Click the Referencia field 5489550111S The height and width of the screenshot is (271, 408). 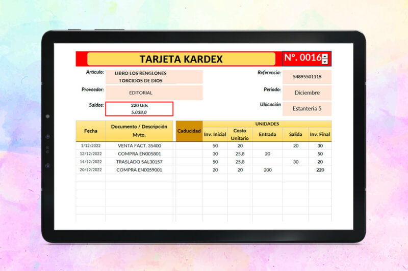pos(307,77)
